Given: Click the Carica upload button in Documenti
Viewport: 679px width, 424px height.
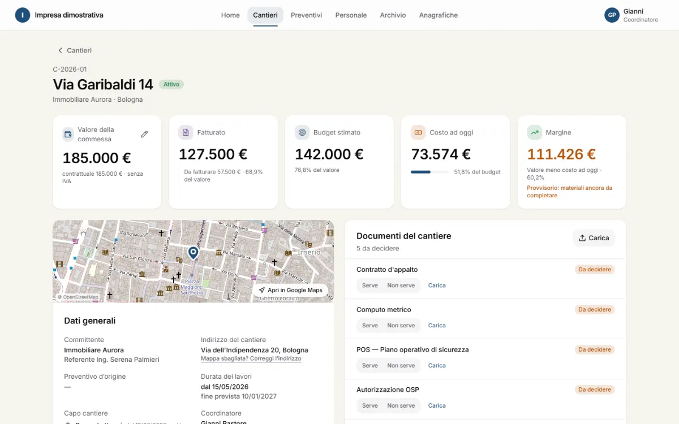Looking at the screenshot, I should pyautogui.click(x=594, y=238).
